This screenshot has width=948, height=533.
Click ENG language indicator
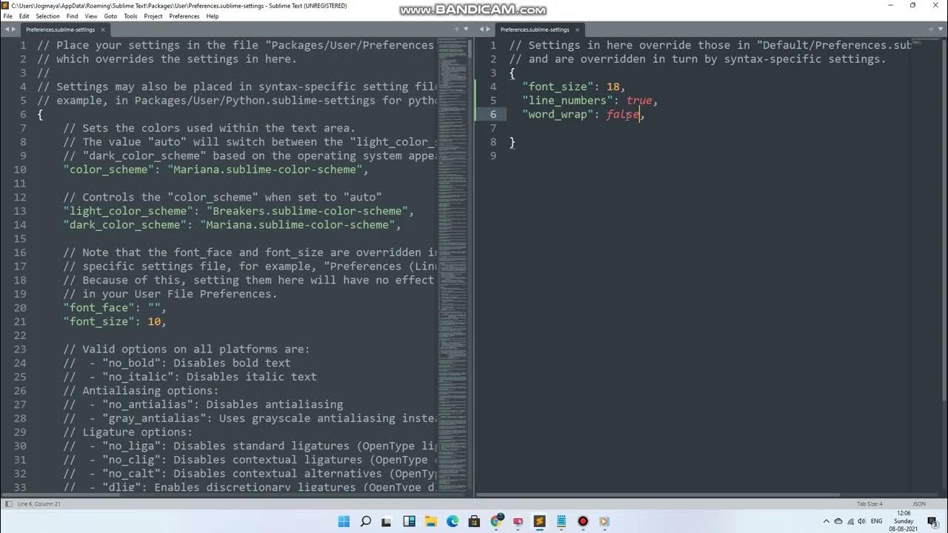(877, 521)
